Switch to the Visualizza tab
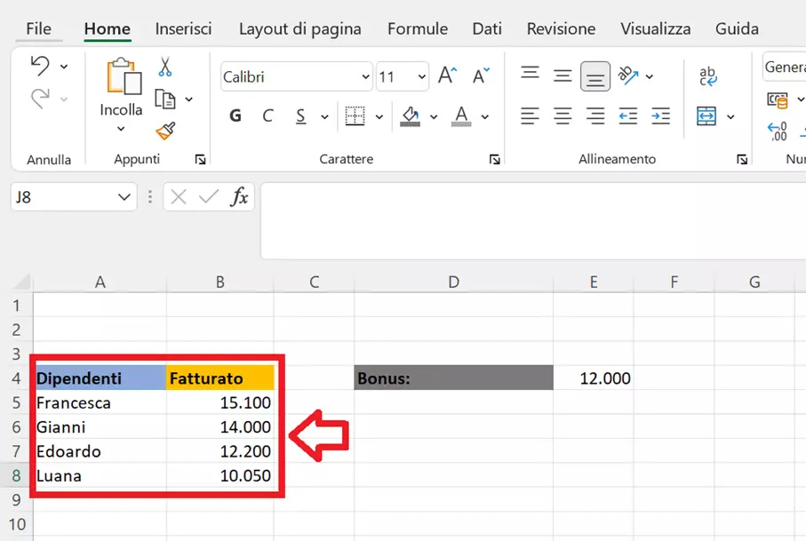 (x=656, y=28)
